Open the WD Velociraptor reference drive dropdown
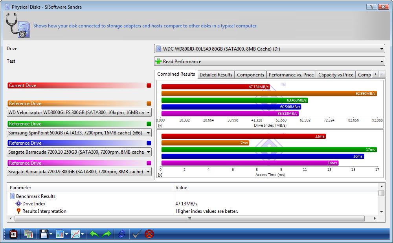The height and width of the screenshot is (243, 393). point(79,112)
